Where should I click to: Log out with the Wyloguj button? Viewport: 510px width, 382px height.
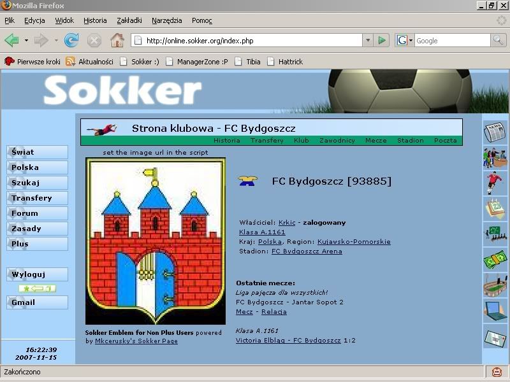37,274
